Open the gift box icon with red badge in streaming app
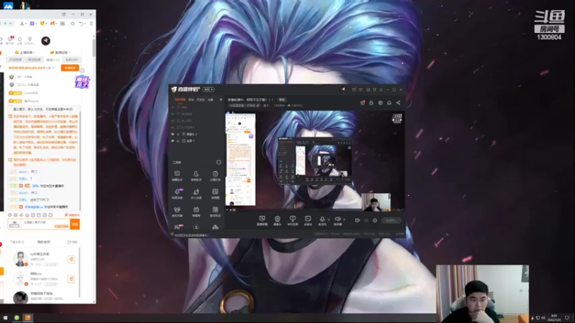 (362, 103)
